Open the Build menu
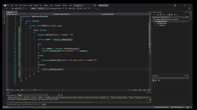Screen dimensions: 197x110 point(30,5)
